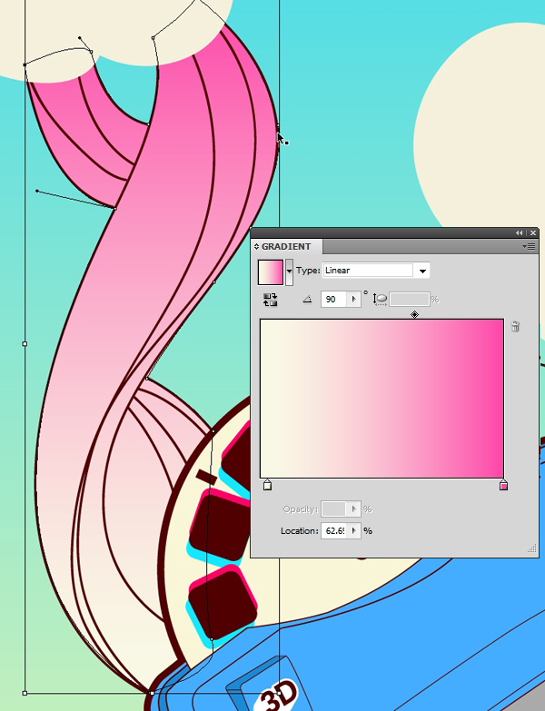Screen dimensions: 545x711
Task: Select the pink right gradient stop
Action: pyautogui.click(x=503, y=485)
